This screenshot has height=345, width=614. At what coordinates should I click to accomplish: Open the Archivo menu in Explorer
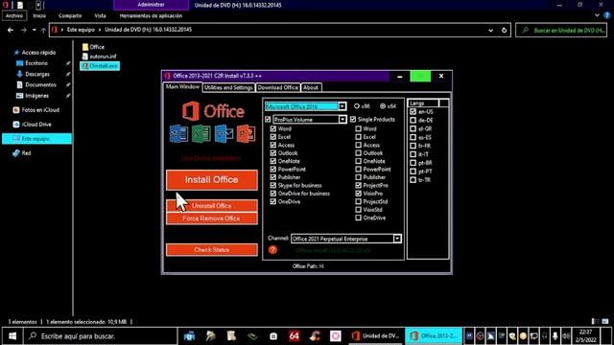coord(14,15)
